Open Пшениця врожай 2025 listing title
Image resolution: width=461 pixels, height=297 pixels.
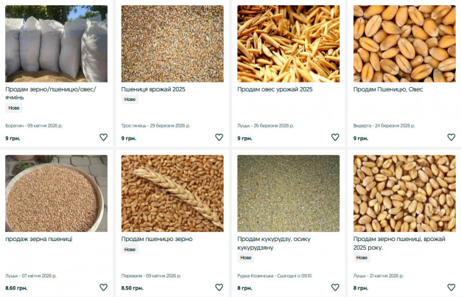(x=153, y=89)
